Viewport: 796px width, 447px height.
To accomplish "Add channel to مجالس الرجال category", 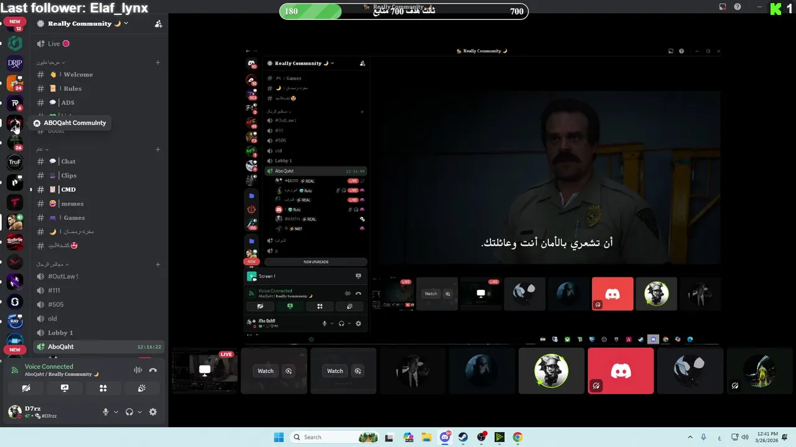I will point(158,264).
